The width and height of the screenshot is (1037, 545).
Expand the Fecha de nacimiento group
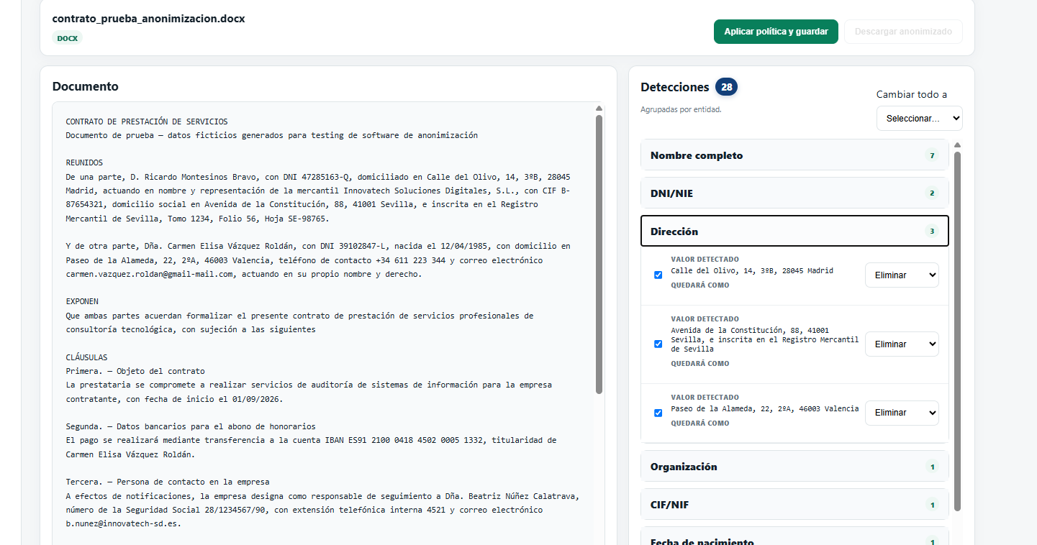794,538
